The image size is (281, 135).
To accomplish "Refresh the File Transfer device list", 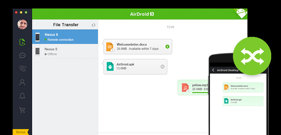I will pos(93,25).
